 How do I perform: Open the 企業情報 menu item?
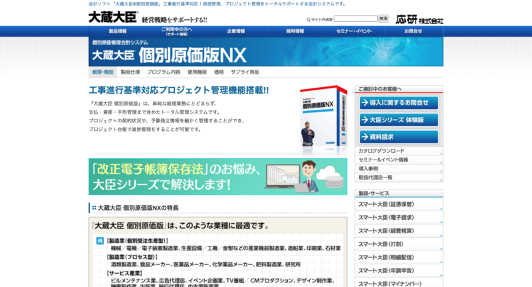pyautogui.click(x=236, y=31)
